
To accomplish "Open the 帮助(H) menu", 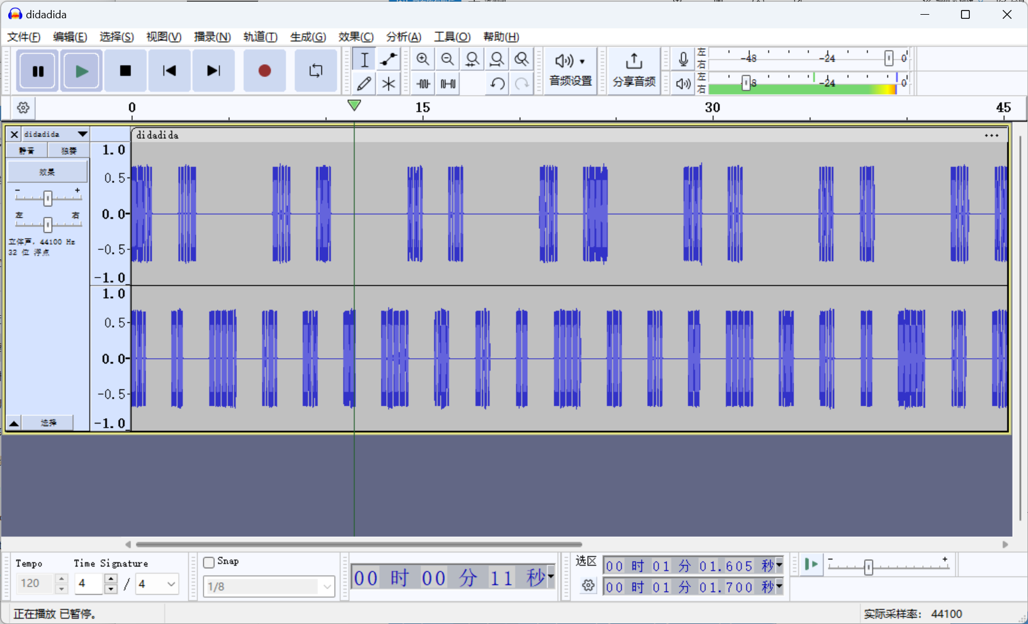I will tap(501, 36).
